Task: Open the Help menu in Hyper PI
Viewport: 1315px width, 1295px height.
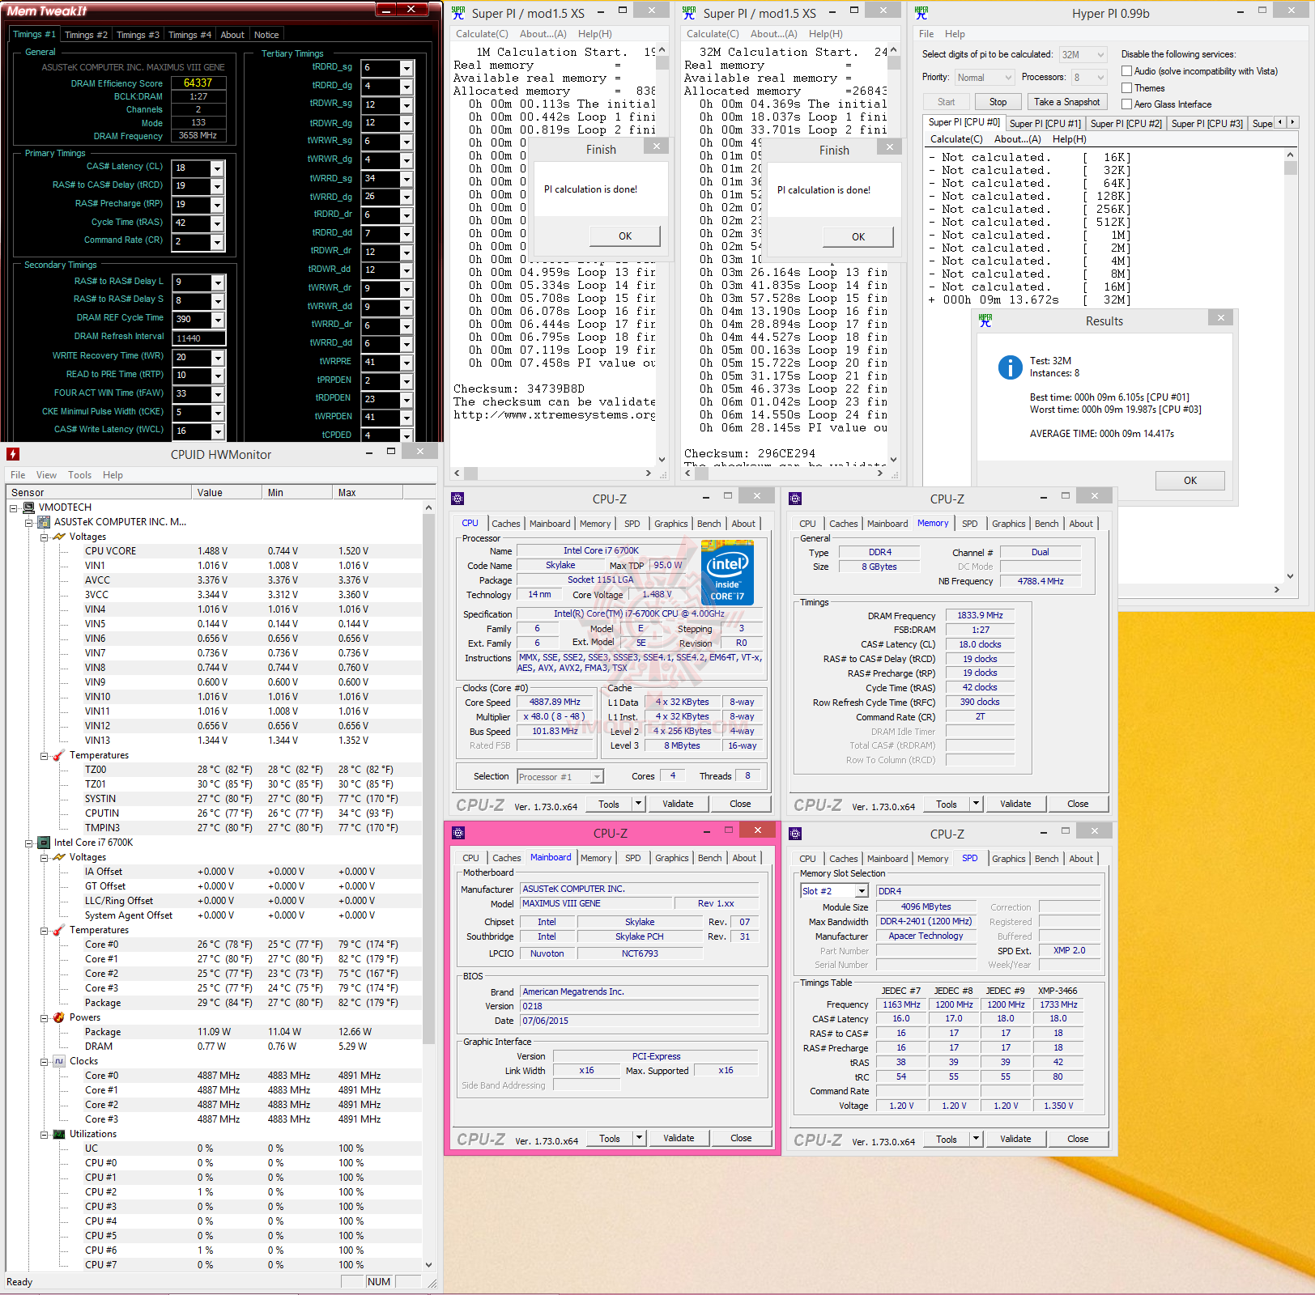Action: 955,34
